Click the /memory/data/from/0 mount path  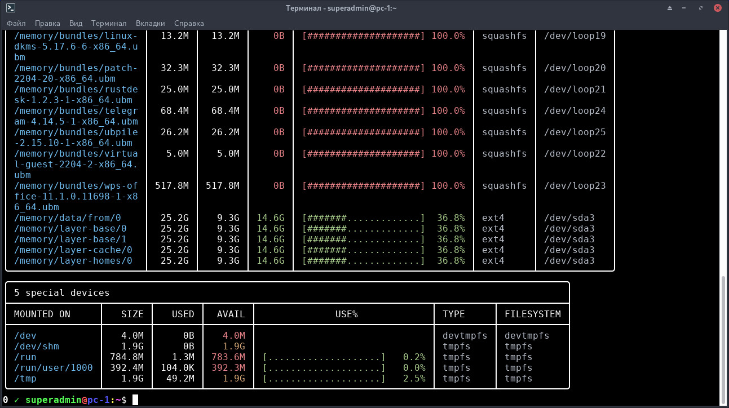[x=68, y=218]
